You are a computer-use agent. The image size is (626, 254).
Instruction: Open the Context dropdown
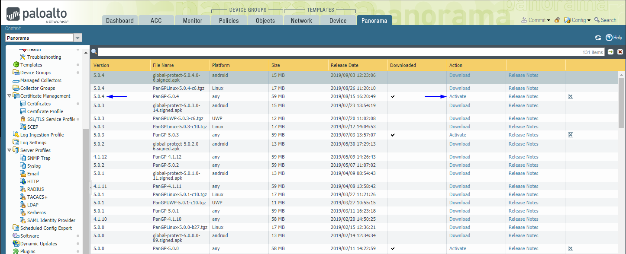tap(77, 38)
